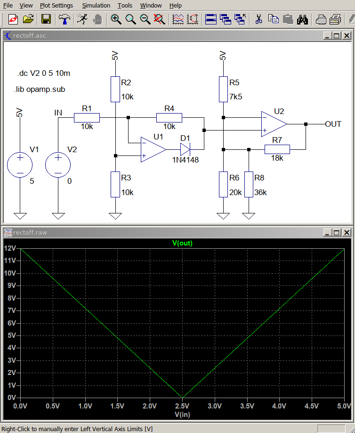Click the Halt simulation hand icon

click(x=97, y=19)
